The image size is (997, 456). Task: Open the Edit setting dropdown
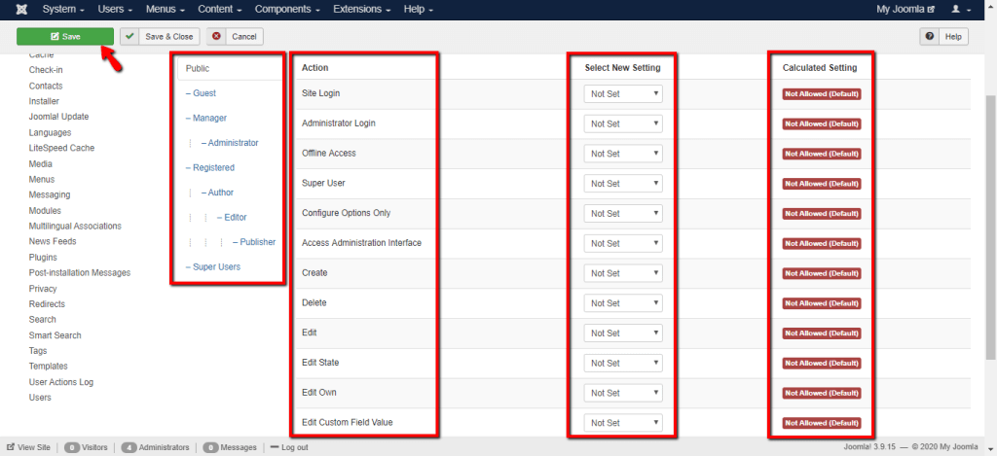623,333
